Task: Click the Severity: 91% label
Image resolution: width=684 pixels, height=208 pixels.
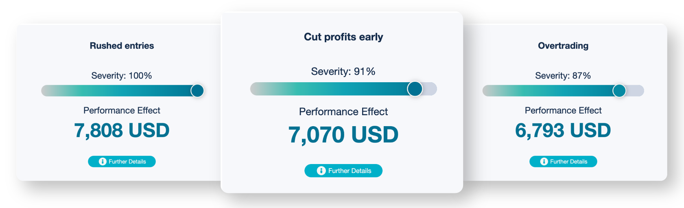Action: pyautogui.click(x=343, y=72)
